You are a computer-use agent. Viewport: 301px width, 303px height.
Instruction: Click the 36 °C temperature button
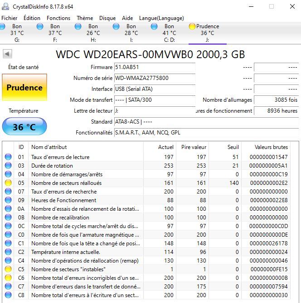[24, 127]
